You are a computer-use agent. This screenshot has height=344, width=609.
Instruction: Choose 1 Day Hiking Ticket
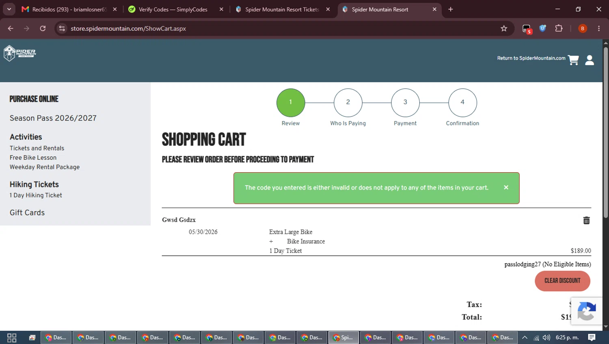pyautogui.click(x=36, y=195)
